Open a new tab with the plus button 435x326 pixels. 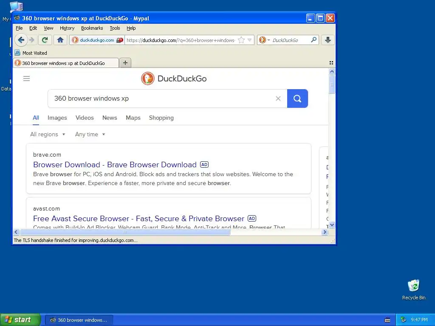pyautogui.click(x=125, y=63)
